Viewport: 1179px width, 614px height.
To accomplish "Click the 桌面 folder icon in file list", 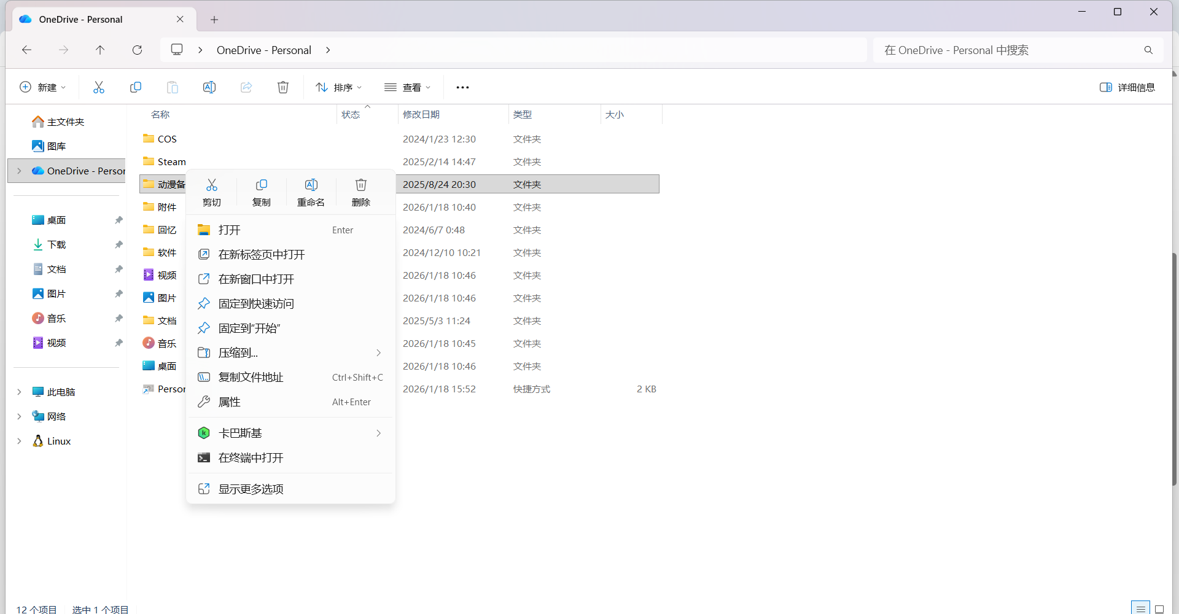I will pyautogui.click(x=149, y=365).
